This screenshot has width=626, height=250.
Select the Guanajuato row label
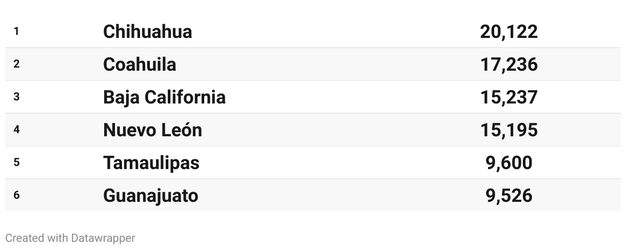tap(150, 196)
